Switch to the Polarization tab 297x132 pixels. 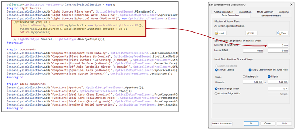245,12
